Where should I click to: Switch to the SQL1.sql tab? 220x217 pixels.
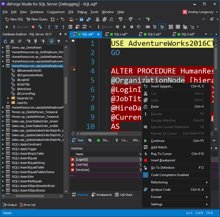click(x=117, y=34)
